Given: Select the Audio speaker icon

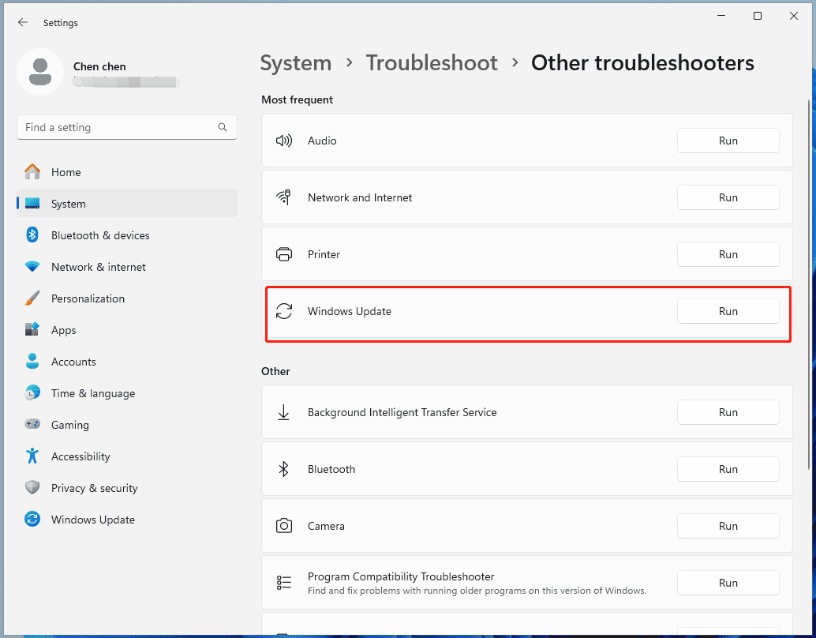Looking at the screenshot, I should (284, 140).
